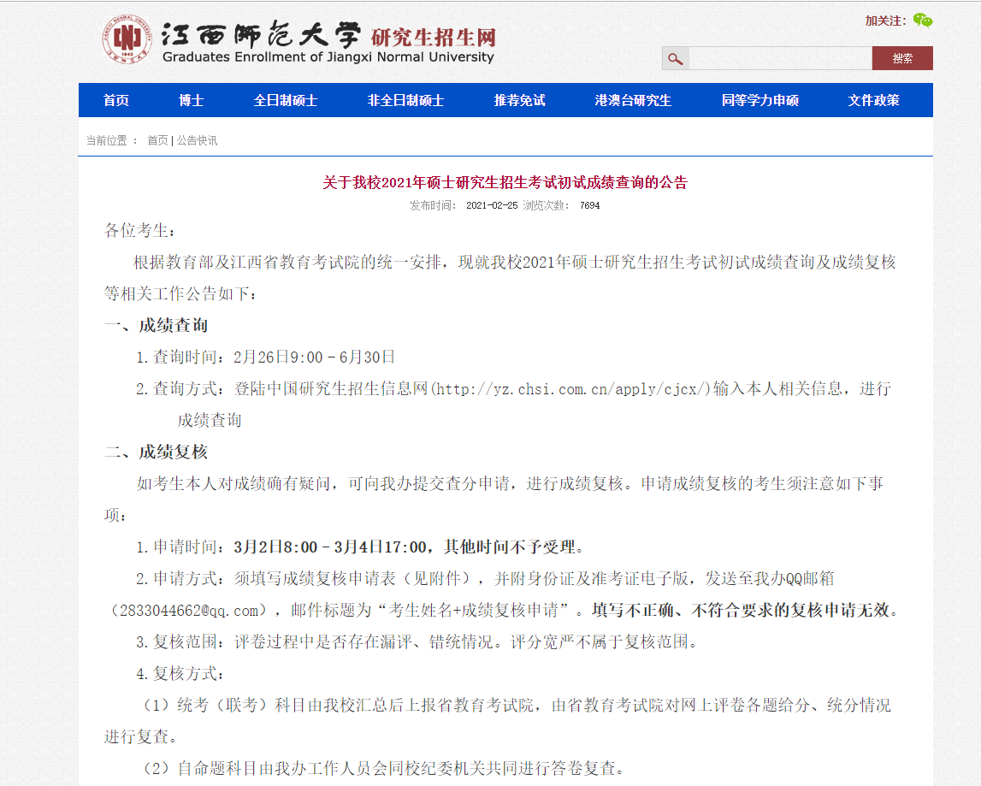Screen dimensions: 981x786
Task: Click the 加关注 follow label
Action: click(885, 19)
